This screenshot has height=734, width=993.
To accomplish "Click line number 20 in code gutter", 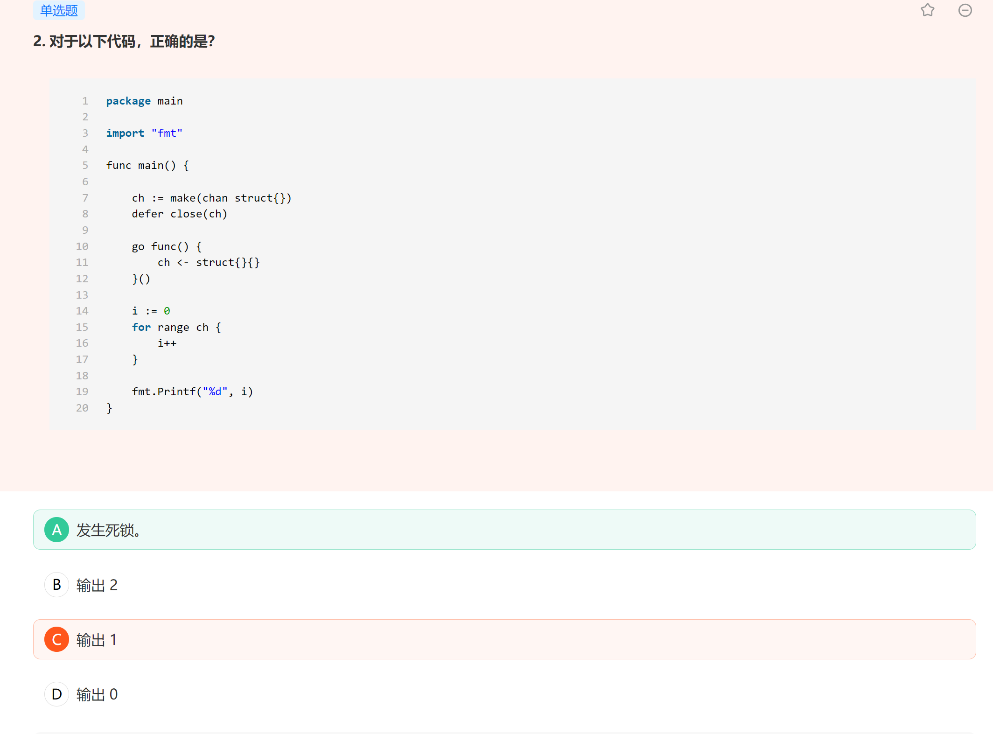I will pyautogui.click(x=82, y=408).
